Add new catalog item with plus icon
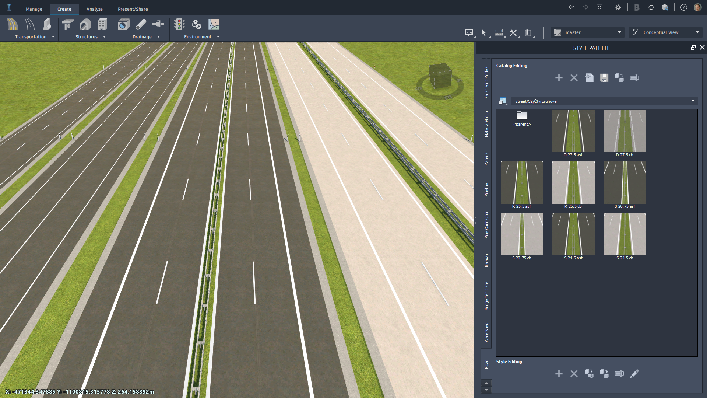 559,78
